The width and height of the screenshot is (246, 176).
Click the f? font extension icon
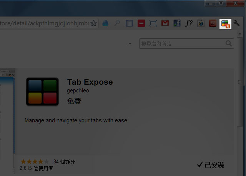tap(189, 23)
